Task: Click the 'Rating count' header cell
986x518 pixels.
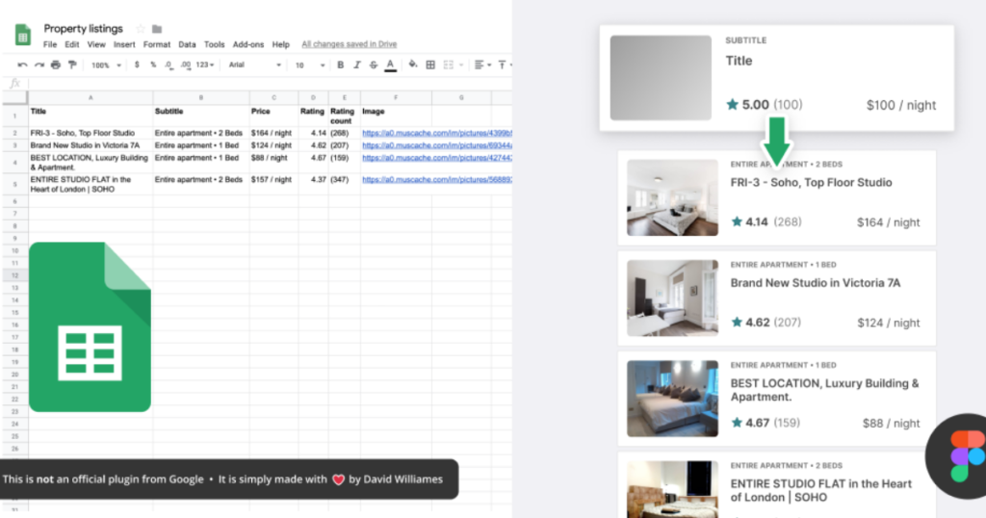Action: [344, 116]
